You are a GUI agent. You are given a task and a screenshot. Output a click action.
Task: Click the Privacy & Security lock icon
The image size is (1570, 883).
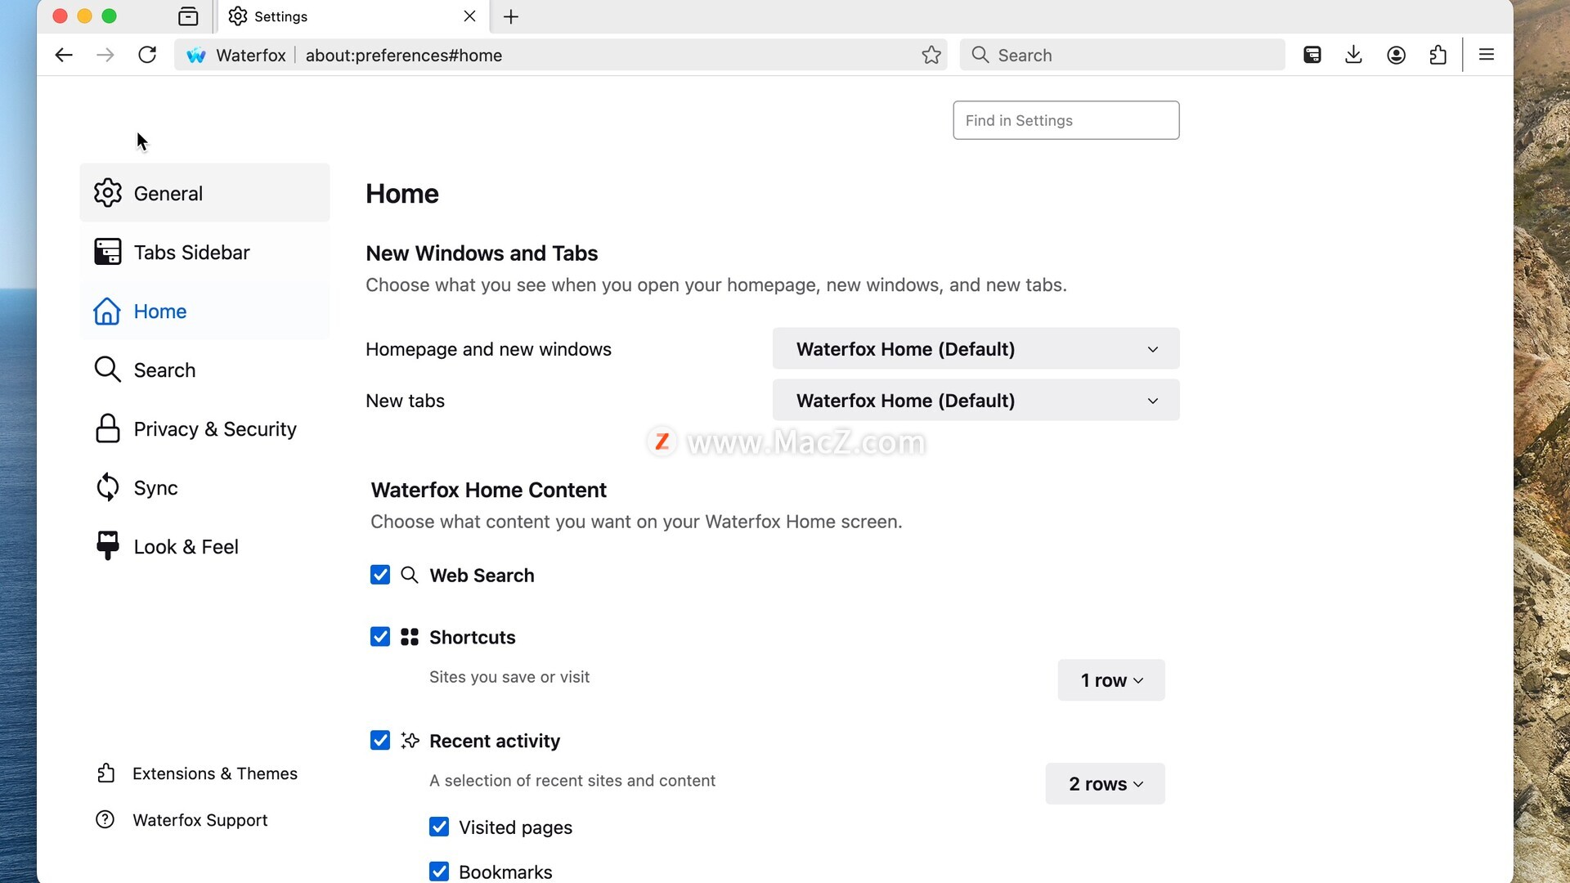[108, 428]
